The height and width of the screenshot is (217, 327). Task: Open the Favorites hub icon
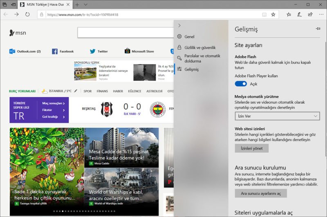[289, 14]
